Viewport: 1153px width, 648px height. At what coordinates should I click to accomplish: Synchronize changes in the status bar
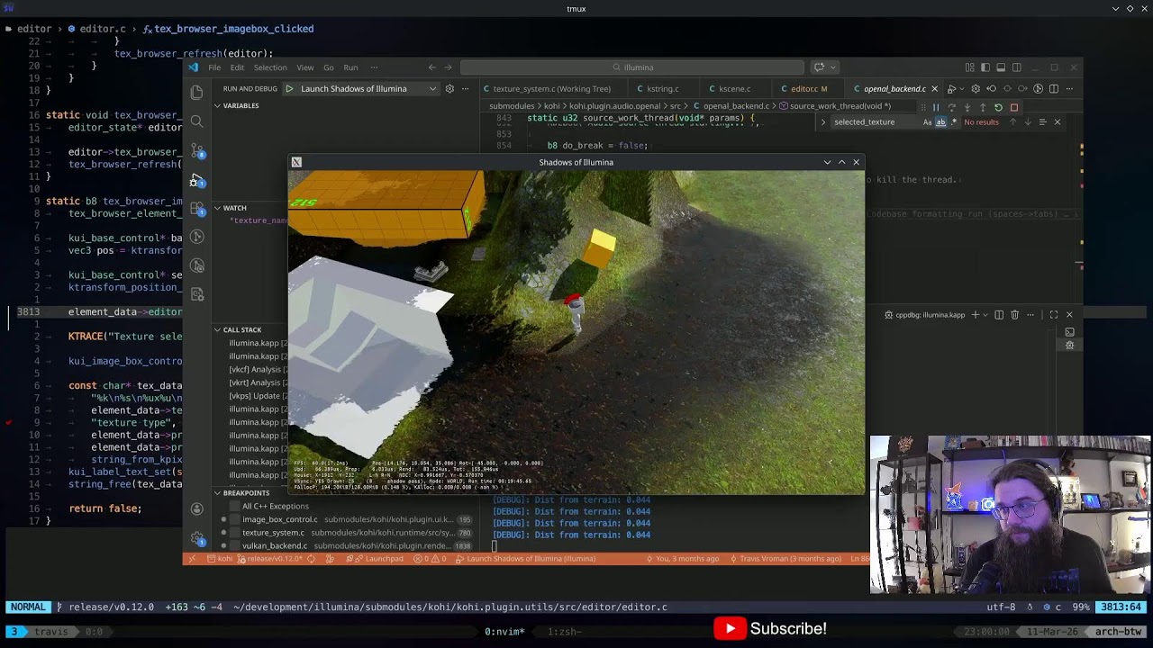point(311,559)
